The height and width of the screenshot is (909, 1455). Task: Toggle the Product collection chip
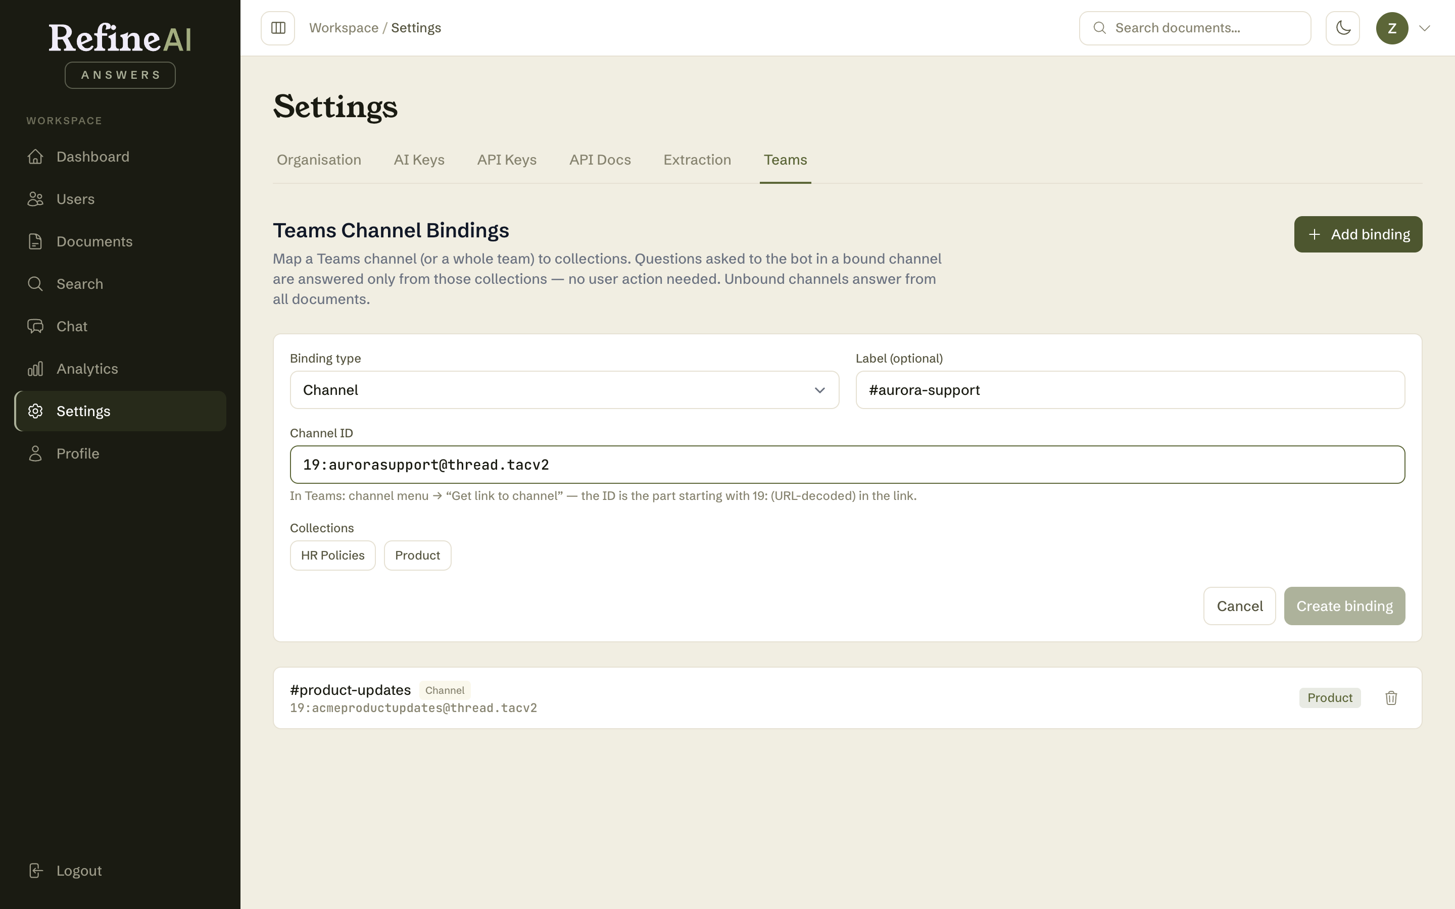[417, 555]
